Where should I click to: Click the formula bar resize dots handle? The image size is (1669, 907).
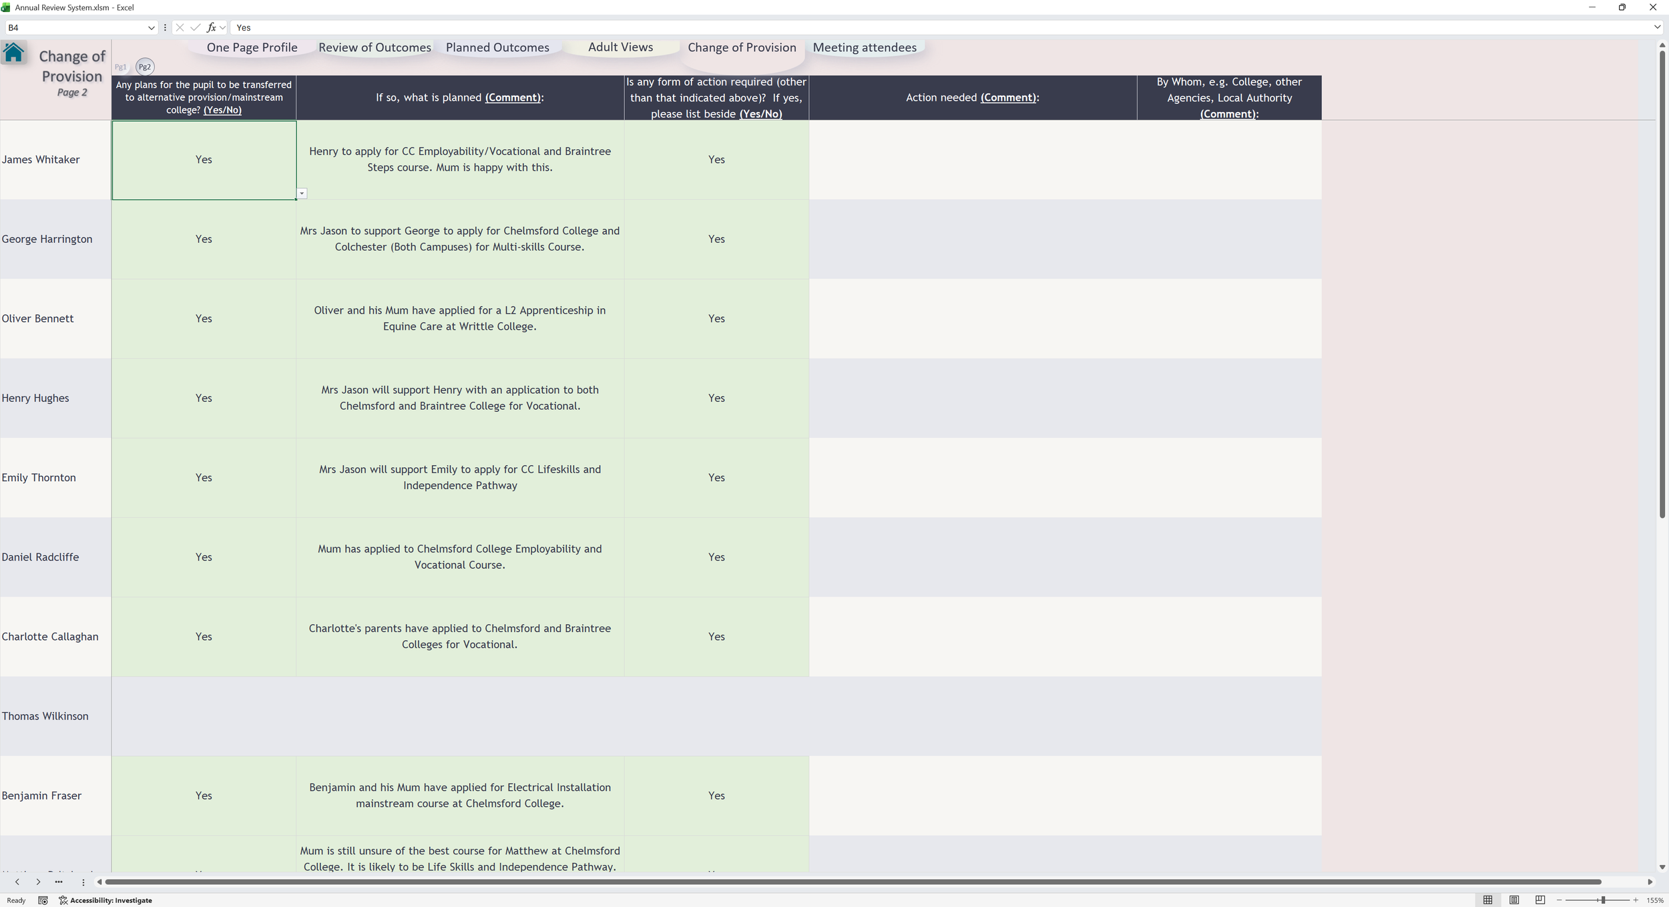coord(165,27)
